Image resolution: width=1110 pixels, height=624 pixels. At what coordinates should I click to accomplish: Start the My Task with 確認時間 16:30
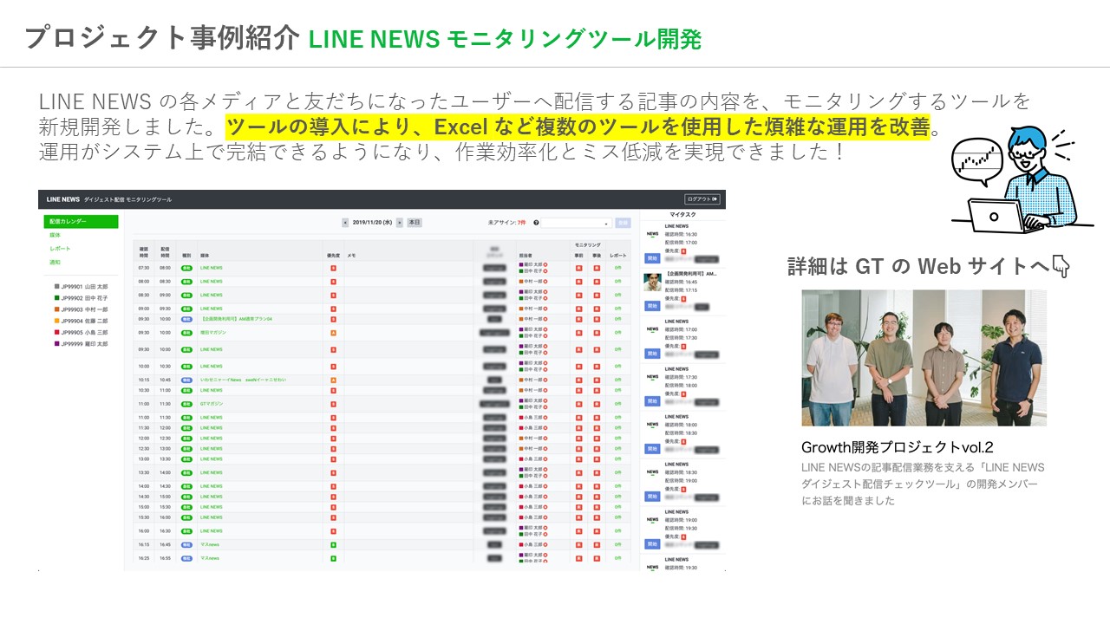[x=652, y=258]
